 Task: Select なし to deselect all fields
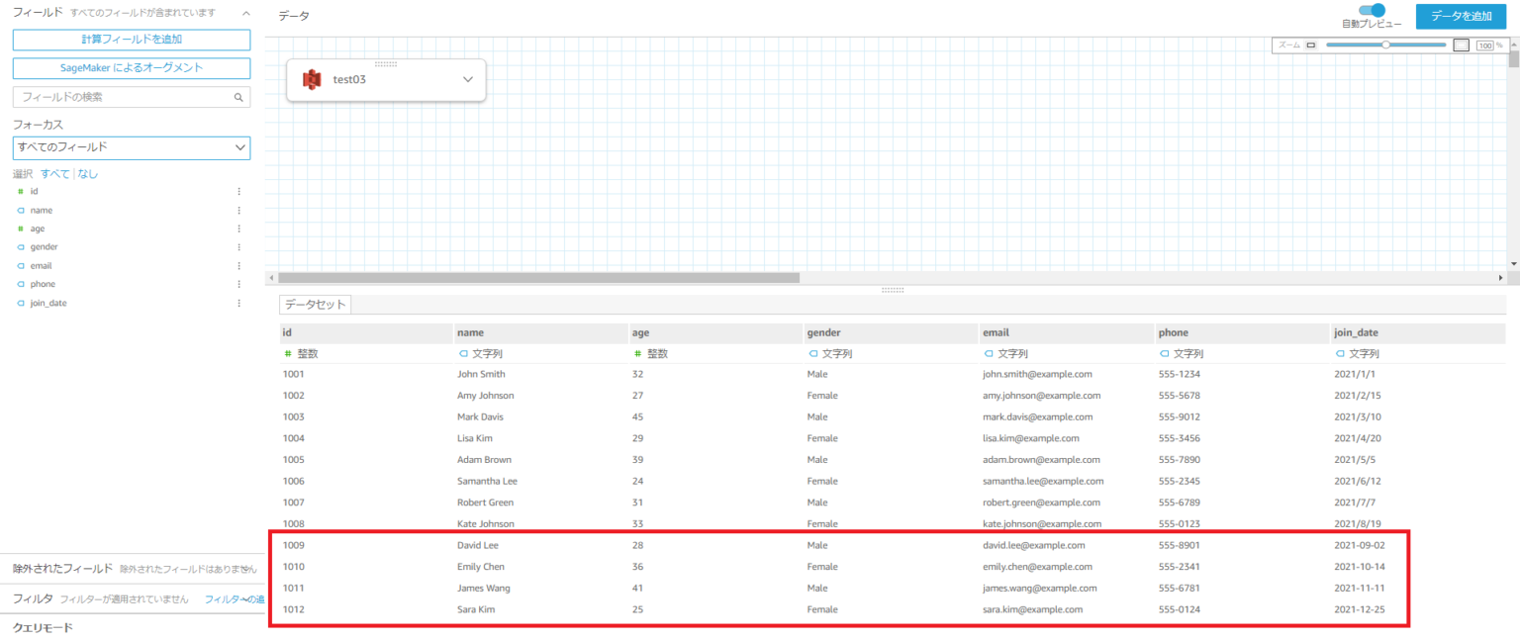coord(87,173)
